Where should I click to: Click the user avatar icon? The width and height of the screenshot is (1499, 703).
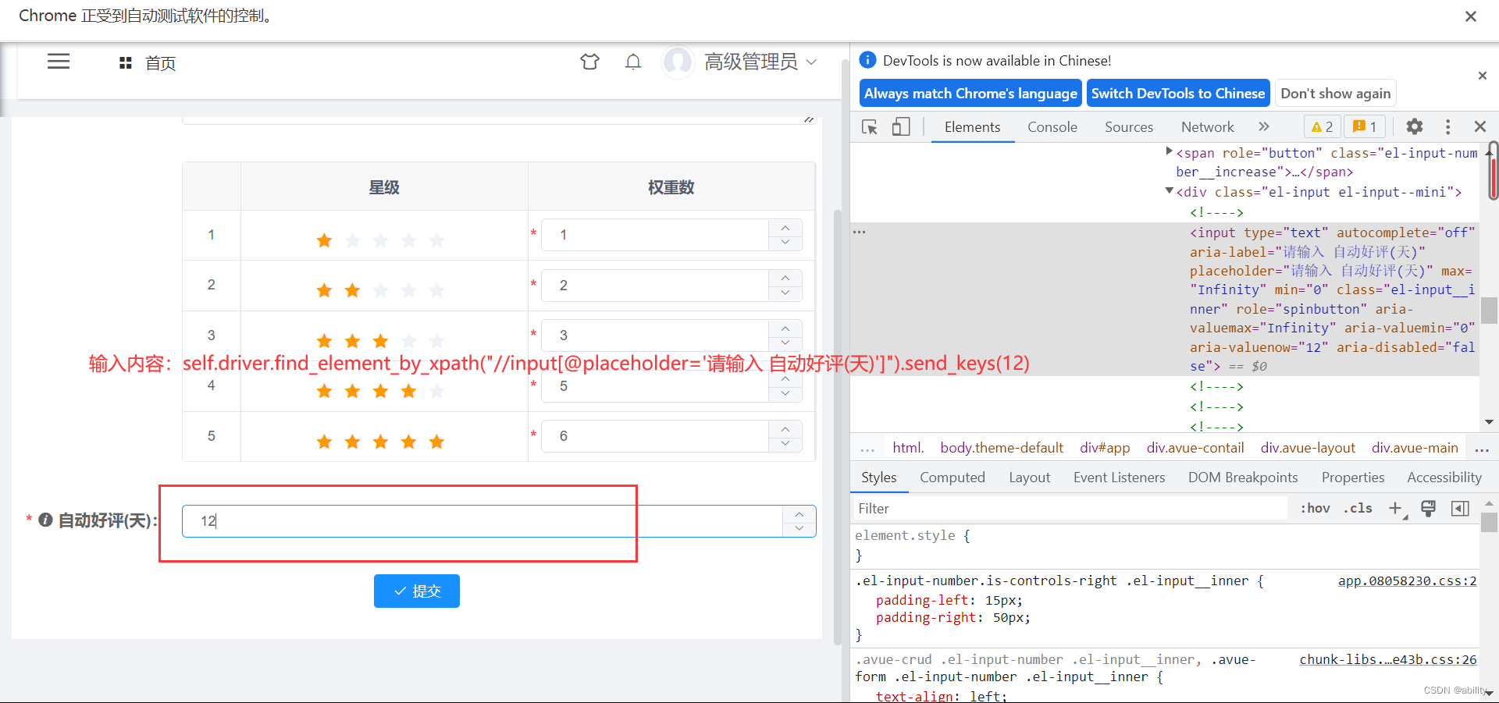pos(678,62)
